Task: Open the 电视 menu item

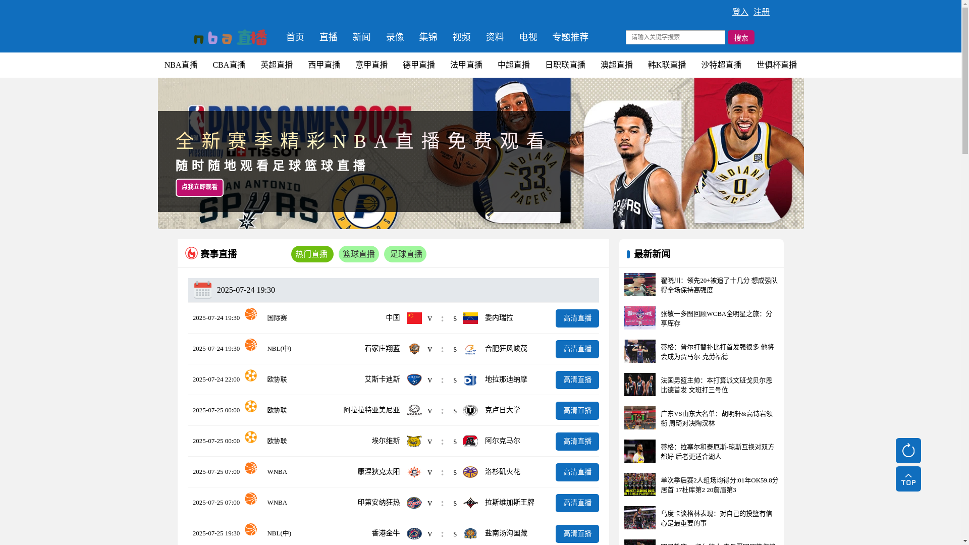Action: 528,37
